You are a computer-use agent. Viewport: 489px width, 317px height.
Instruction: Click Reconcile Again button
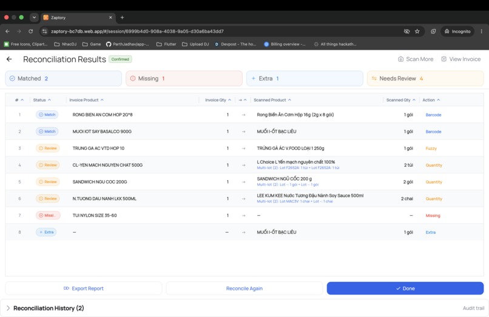(x=244, y=289)
